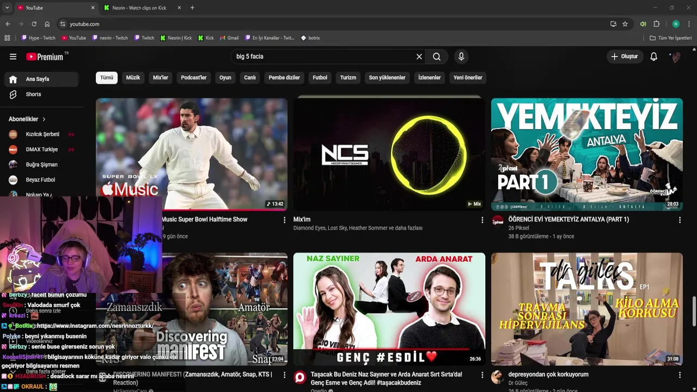This screenshot has width=697, height=392.
Task: Click the browser home button
Action: pyautogui.click(x=47, y=24)
